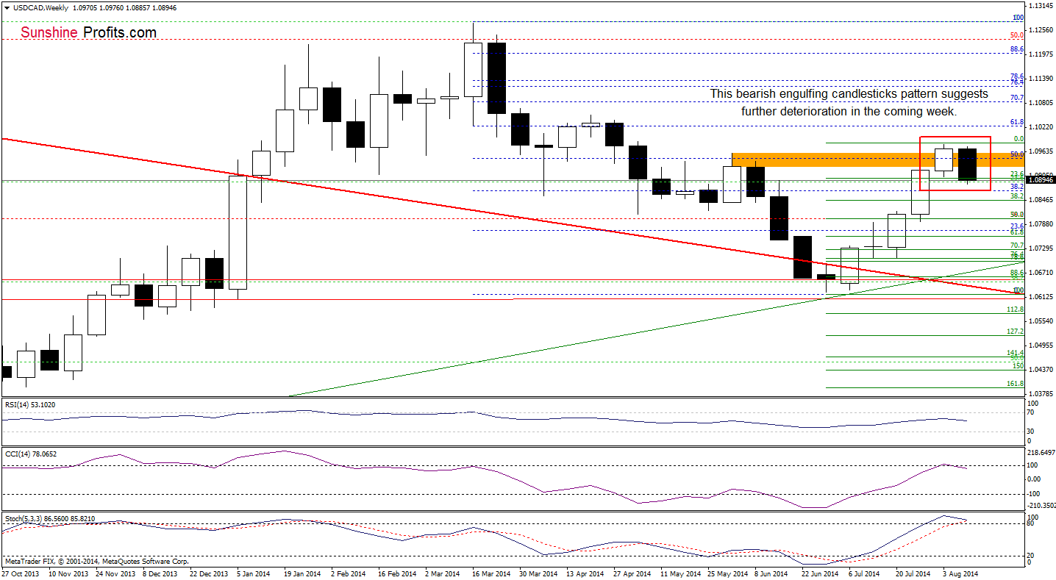Image resolution: width=1056 pixels, height=580 pixels.
Task: Click the 22 Dec 2013 date label
Action: click(208, 572)
